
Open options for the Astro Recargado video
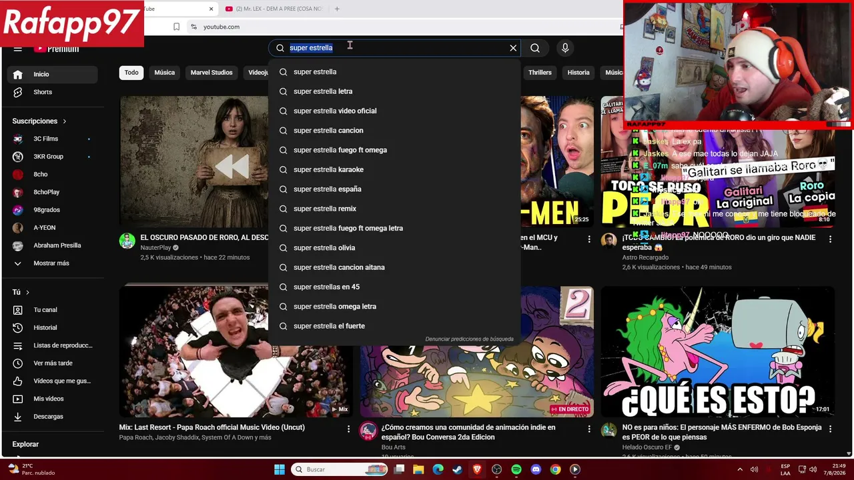click(830, 239)
